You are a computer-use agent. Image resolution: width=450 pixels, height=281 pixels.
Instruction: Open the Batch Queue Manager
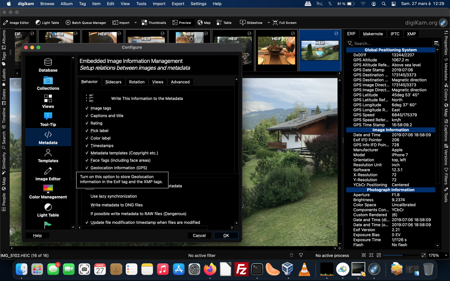86,22
